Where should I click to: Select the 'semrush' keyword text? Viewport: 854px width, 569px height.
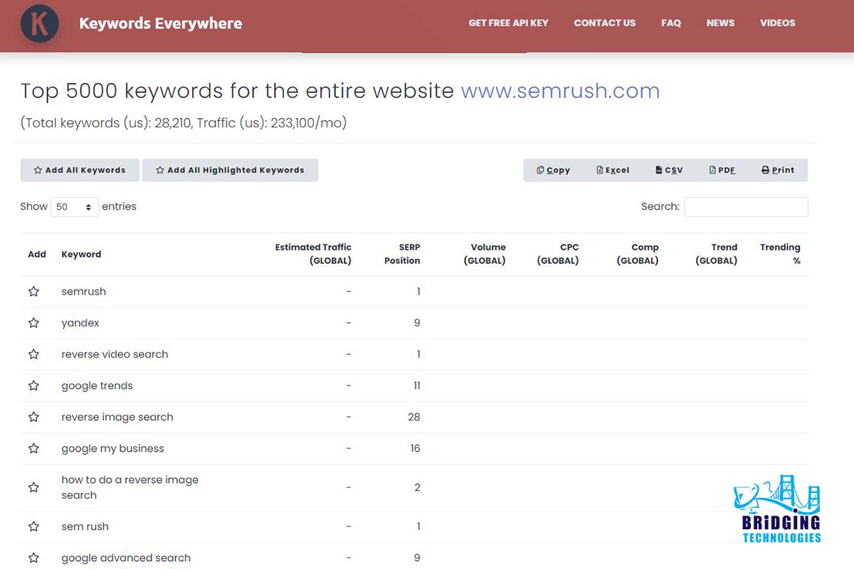(x=83, y=292)
